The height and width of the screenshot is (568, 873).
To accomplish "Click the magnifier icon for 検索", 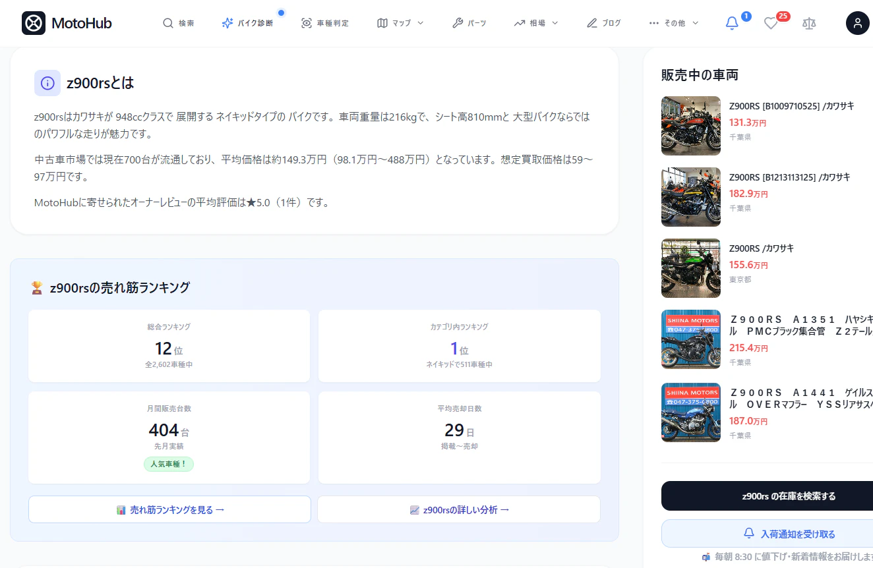I will pyautogui.click(x=168, y=23).
